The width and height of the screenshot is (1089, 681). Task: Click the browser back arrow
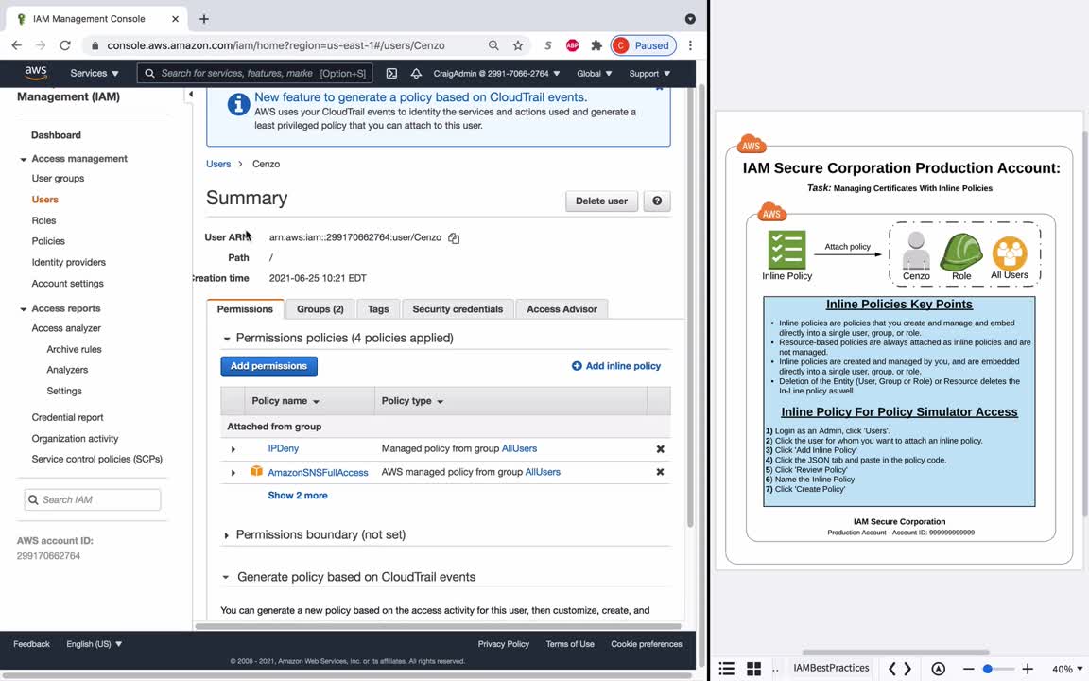(x=17, y=45)
